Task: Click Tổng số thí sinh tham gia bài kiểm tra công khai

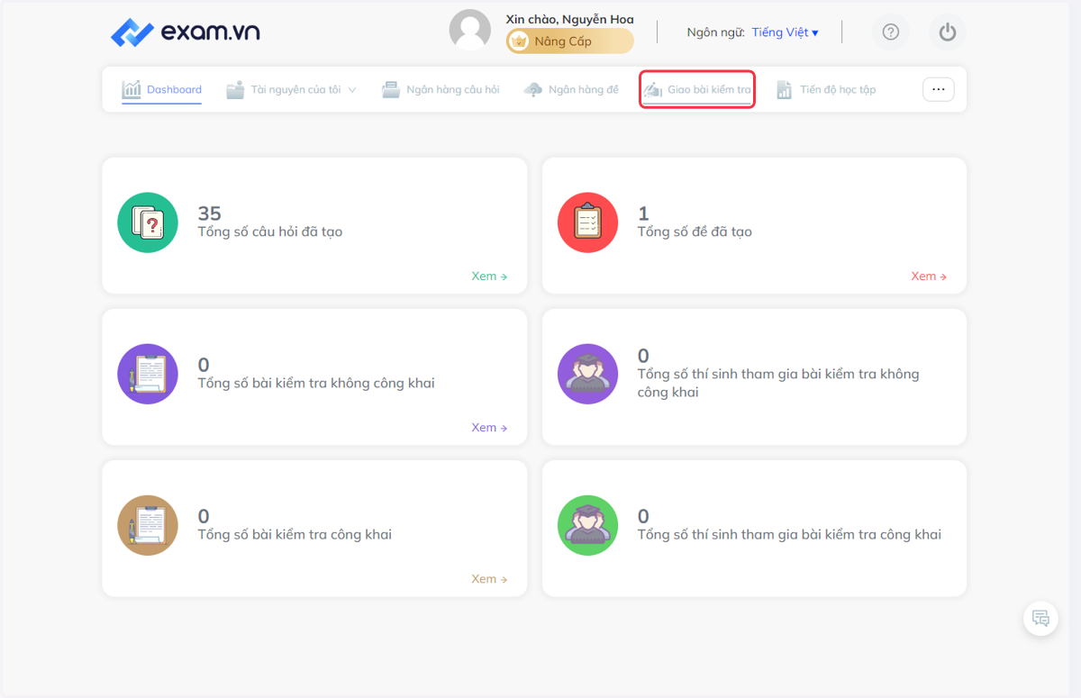Action: [x=789, y=535]
